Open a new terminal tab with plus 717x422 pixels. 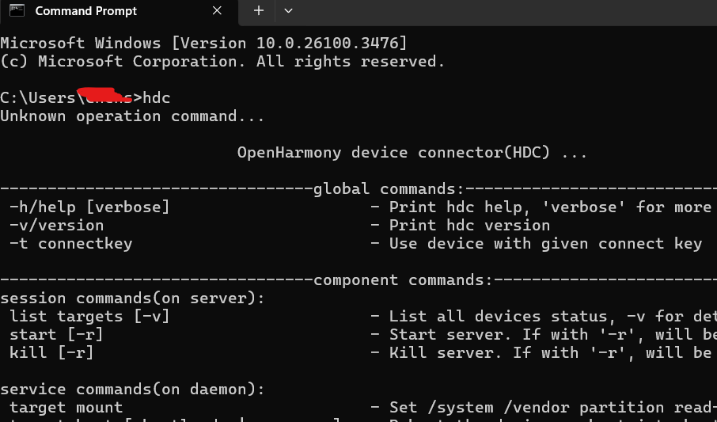pos(259,10)
